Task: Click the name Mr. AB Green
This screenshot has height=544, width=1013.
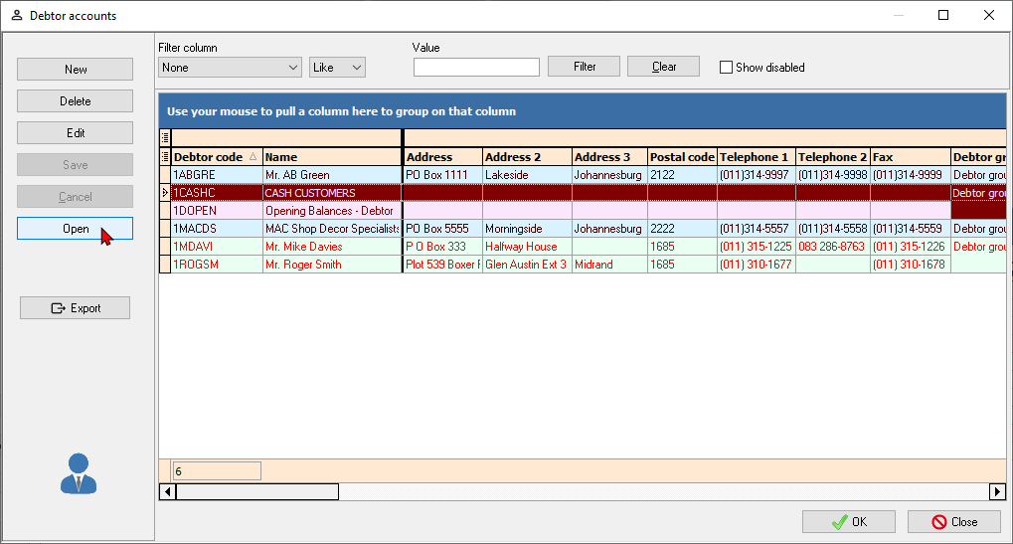Action: (332, 175)
